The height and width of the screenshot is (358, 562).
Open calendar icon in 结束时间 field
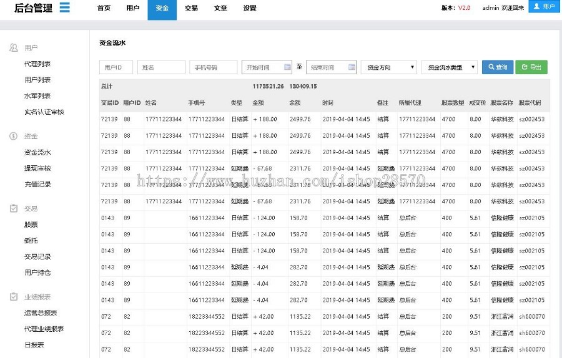(x=352, y=67)
